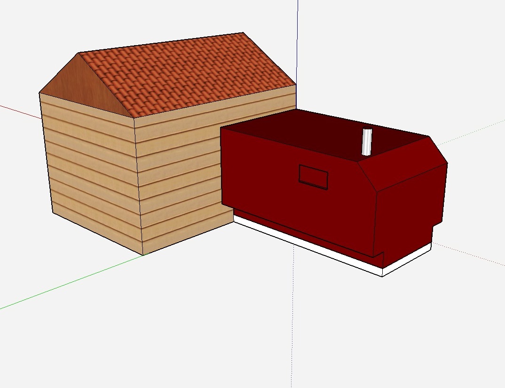Click the shed's bottom front corner vertex
Image resolution: width=505 pixels, height=388 pixels.
coord(143,255)
